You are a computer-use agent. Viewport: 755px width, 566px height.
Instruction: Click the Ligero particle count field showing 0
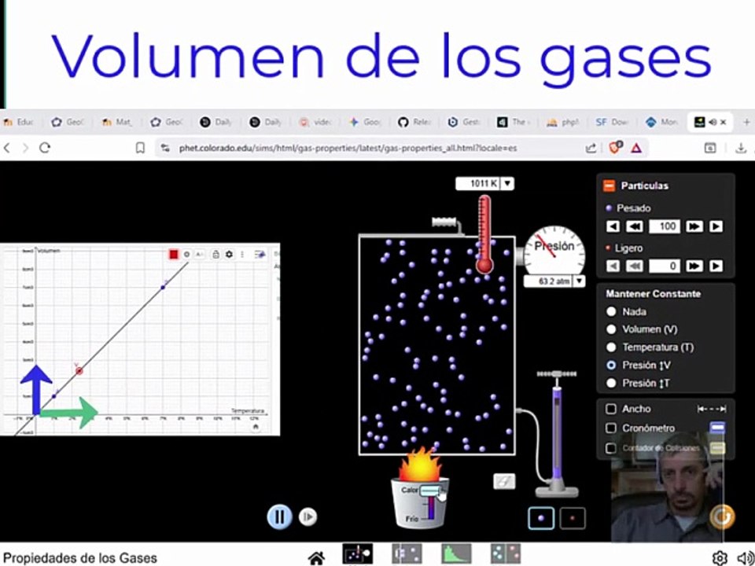coord(665,266)
